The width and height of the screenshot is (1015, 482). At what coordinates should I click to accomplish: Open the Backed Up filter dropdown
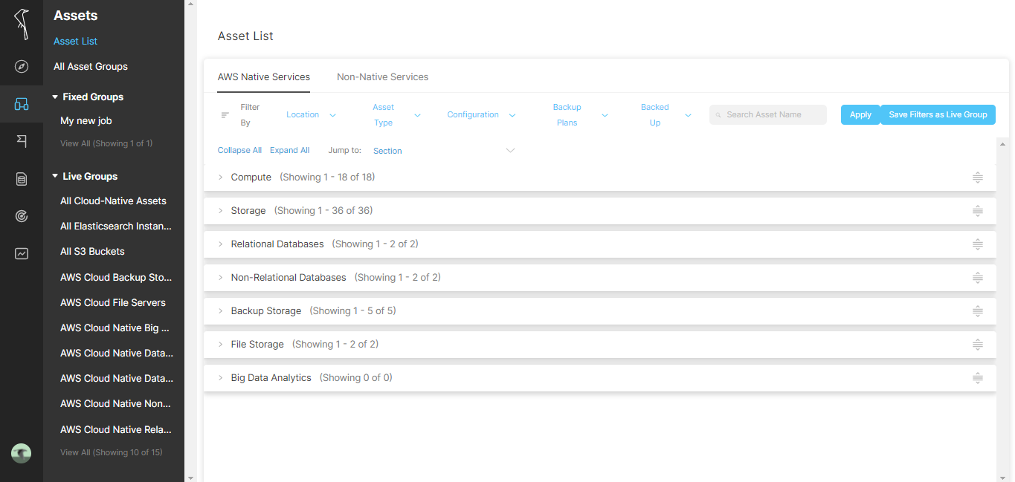666,115
